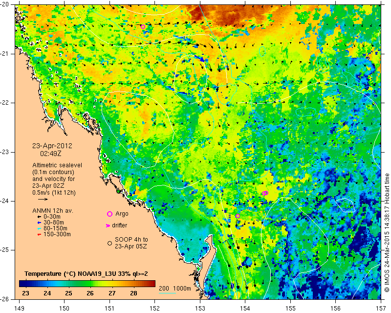Viewport: 391px width, 313px height.
Task: Click the 'Argo' legend label text
Action: (x=122, y=214)
